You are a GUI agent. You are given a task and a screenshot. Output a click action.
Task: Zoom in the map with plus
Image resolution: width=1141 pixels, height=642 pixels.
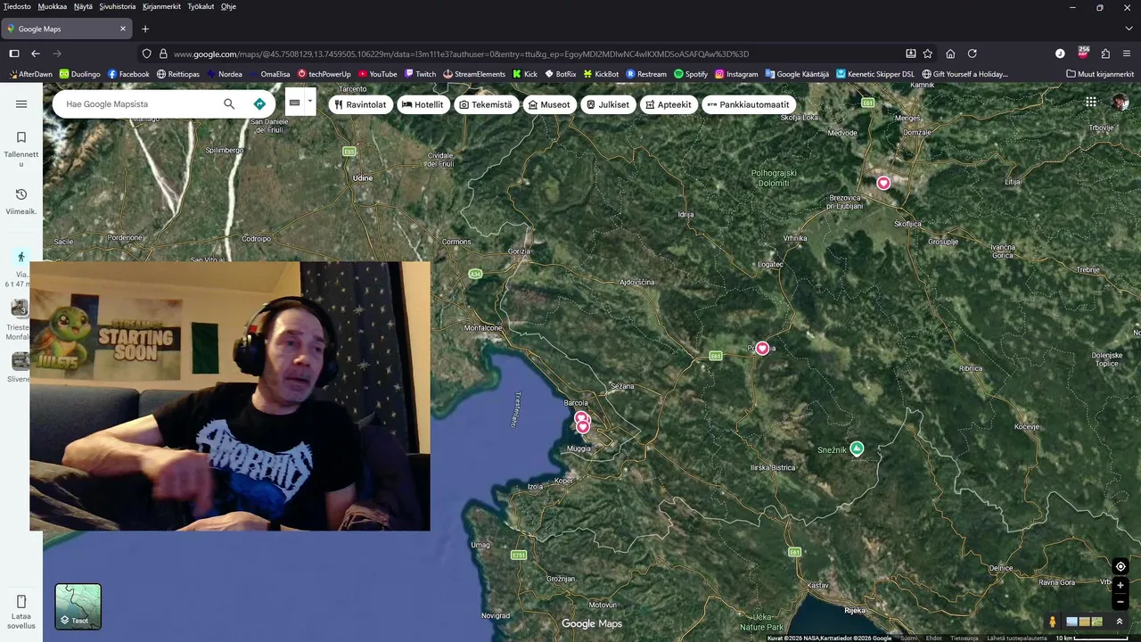[1120, 586]
